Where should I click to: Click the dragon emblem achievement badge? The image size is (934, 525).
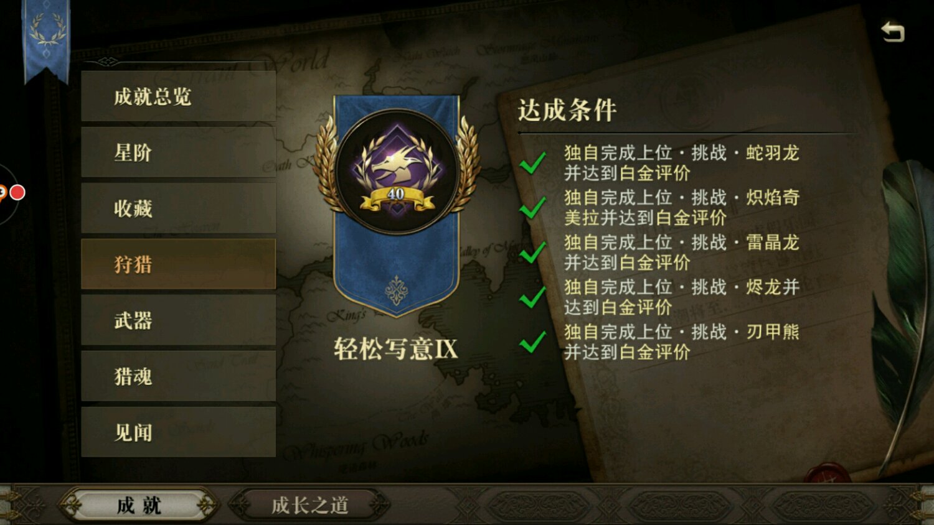pyautogui.click(x=397, y=171)
